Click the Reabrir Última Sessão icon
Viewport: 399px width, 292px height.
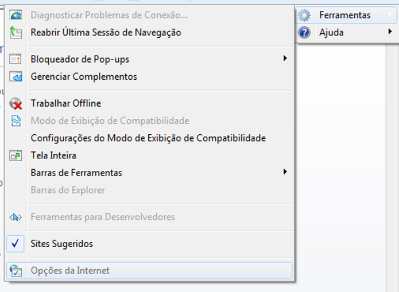pyautogui.click(x=16, y=33)
